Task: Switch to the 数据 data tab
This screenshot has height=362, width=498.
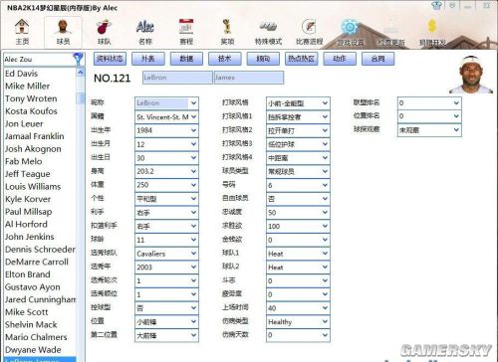Action: [x=186, y=59]
